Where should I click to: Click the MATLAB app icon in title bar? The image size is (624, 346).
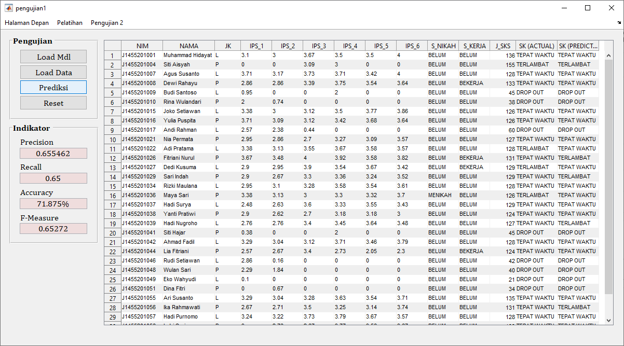click(8, 8)
